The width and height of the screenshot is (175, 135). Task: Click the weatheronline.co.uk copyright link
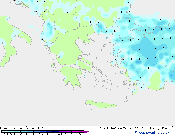tap(152, 133)
